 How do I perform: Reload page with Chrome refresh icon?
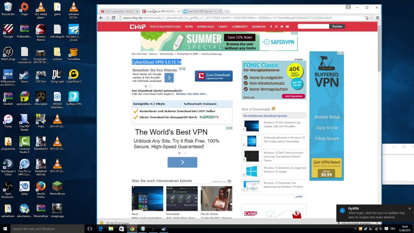coord(114,18)
